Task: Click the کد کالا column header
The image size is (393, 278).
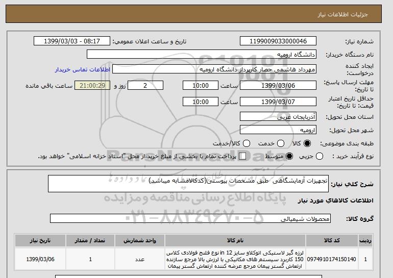Action: 332,241
